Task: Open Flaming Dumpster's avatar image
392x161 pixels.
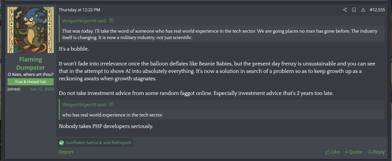Action: pos(31,30)
